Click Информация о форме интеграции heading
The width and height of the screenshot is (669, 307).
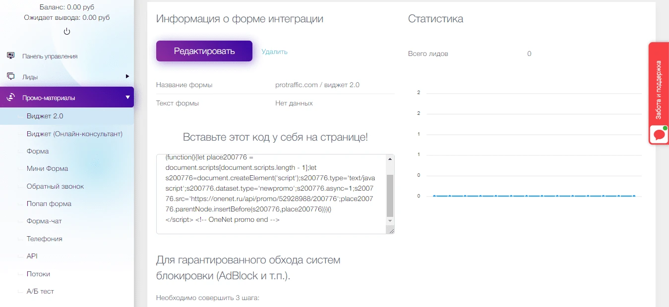point(240,19)
